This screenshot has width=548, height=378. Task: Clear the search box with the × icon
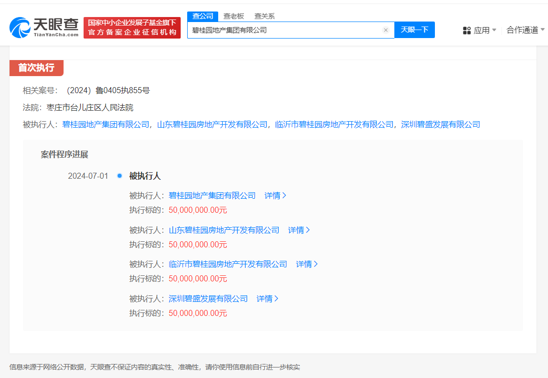pyautogui.click(x=386, y=30)
